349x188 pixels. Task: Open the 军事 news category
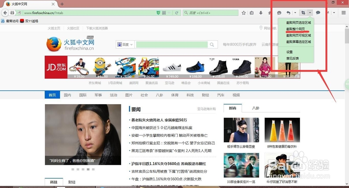(x=98, y=95)
